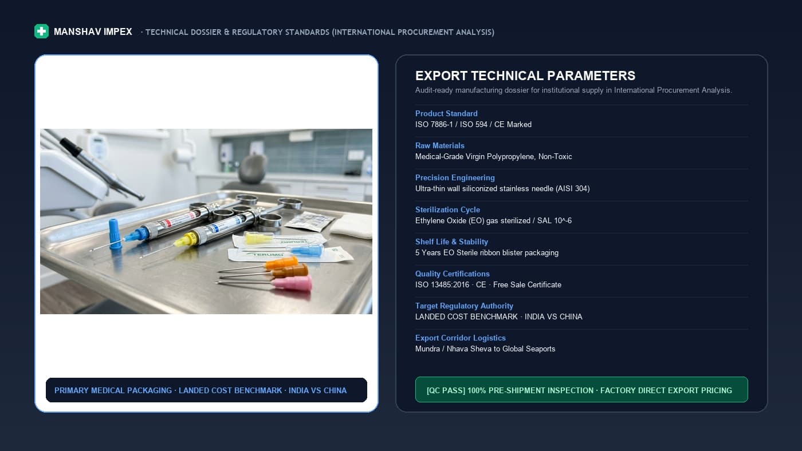
Task: Click Medical-Grade Virgin Polypropylene, Non-Toxic value
Action: [494, 156]
